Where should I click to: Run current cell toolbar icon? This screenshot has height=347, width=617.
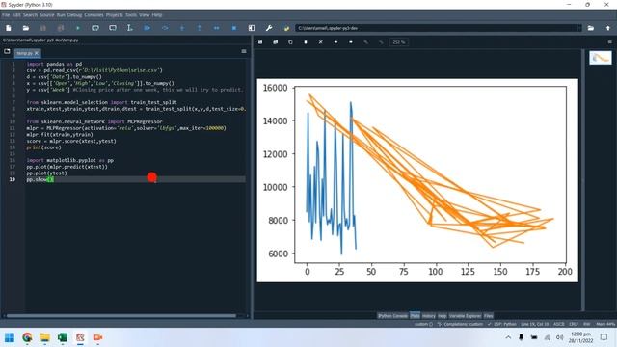tap(95, 28)
